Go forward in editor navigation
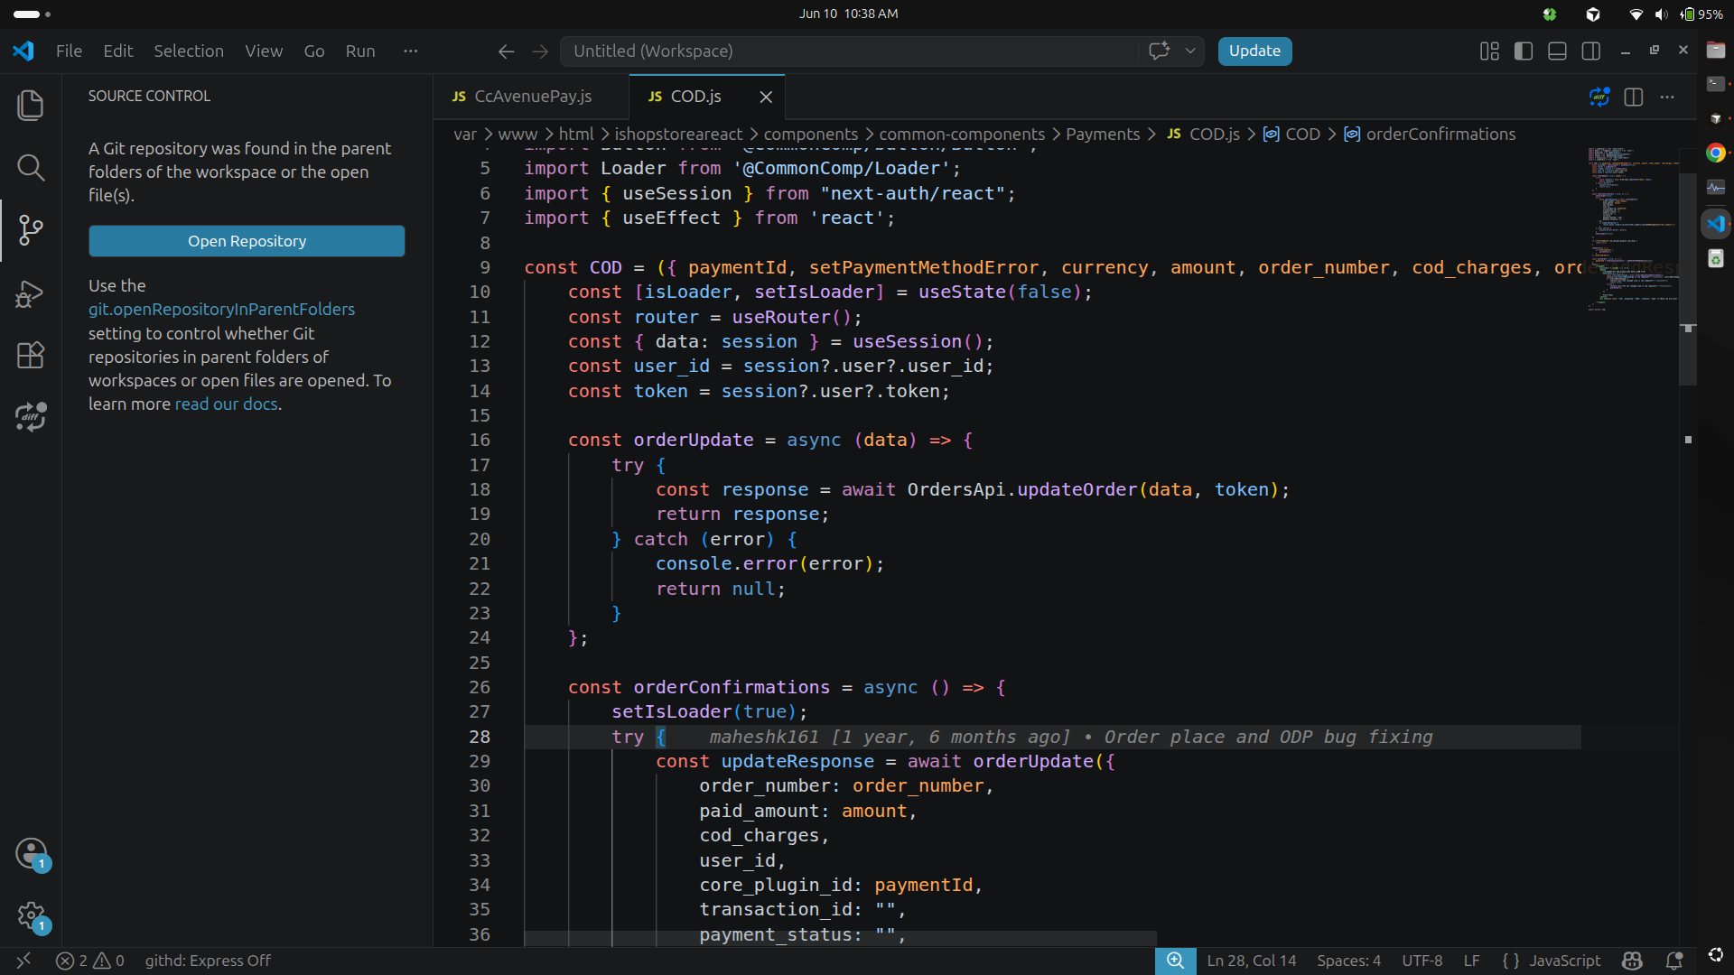 (x=540, y=51)
